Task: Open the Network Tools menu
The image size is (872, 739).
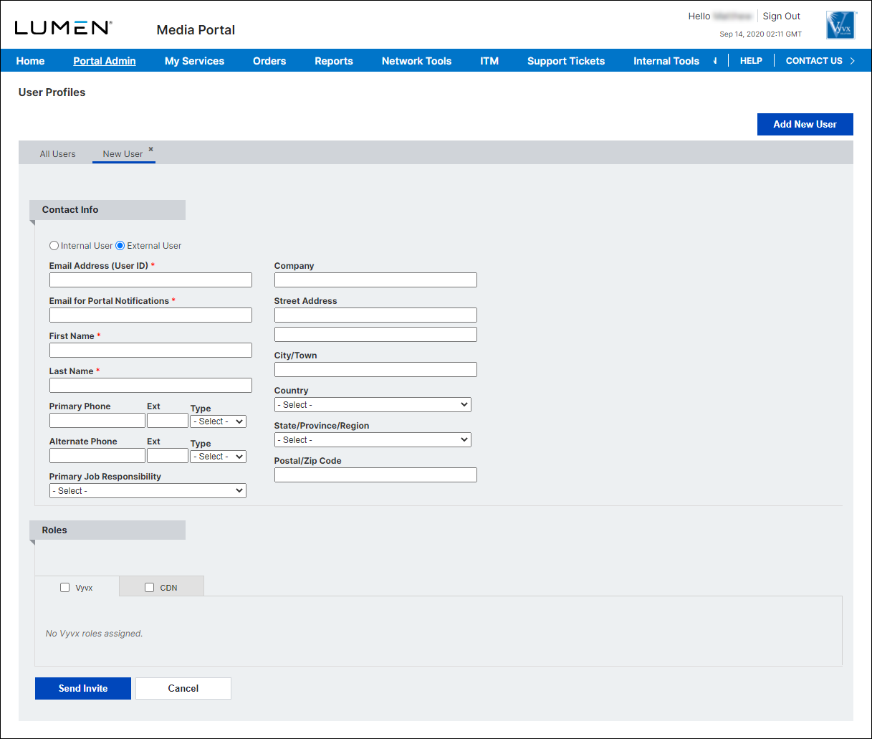Action: (x=416, y=61)
